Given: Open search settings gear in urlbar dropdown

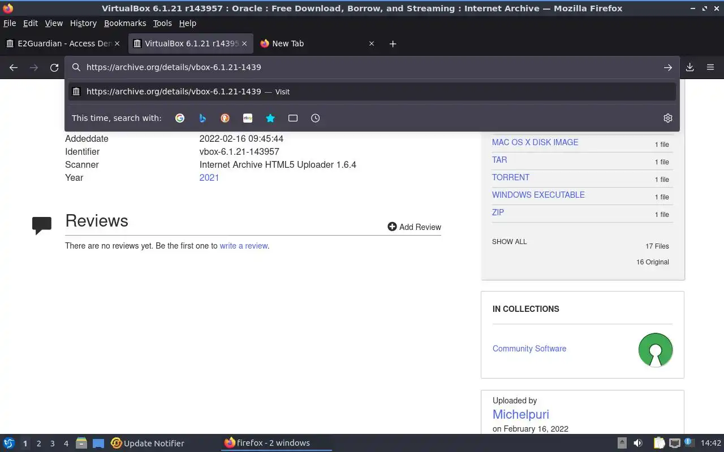Looking at the screenshot, I should click(668, 118).
